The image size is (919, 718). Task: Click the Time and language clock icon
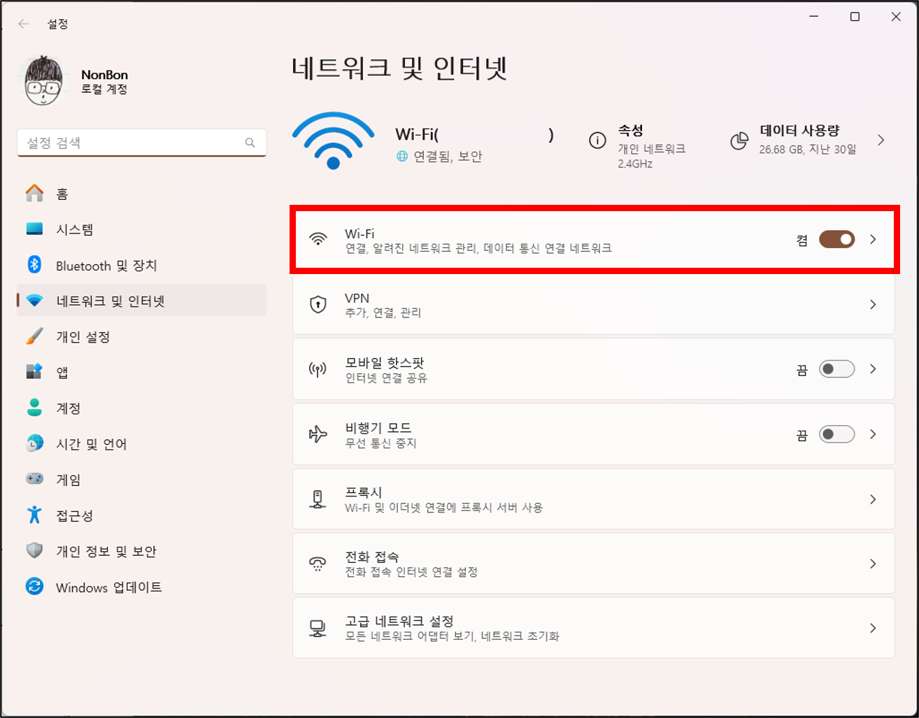tap(34, 443)
